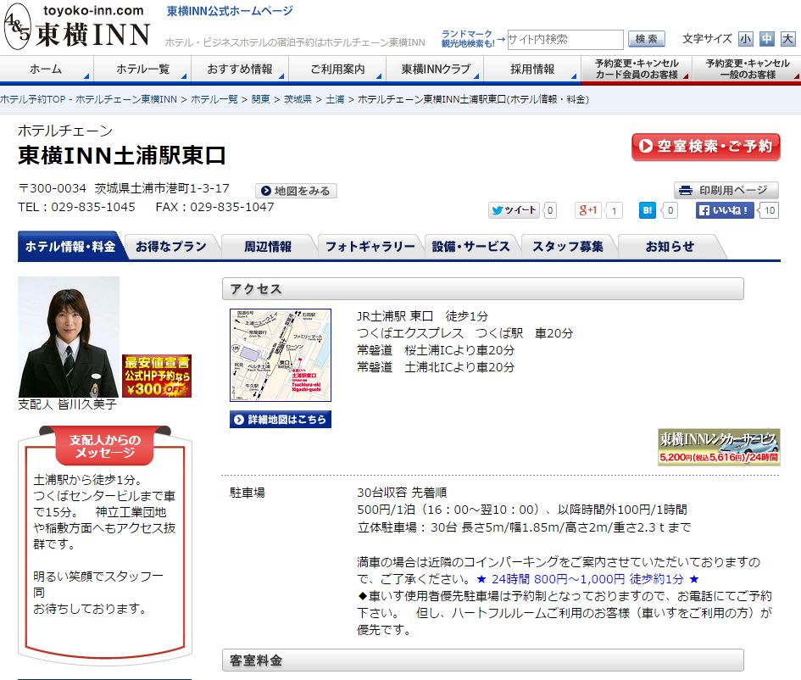
Task: Click the 東横INN公式ホームページ link
Action: [231, 11]
